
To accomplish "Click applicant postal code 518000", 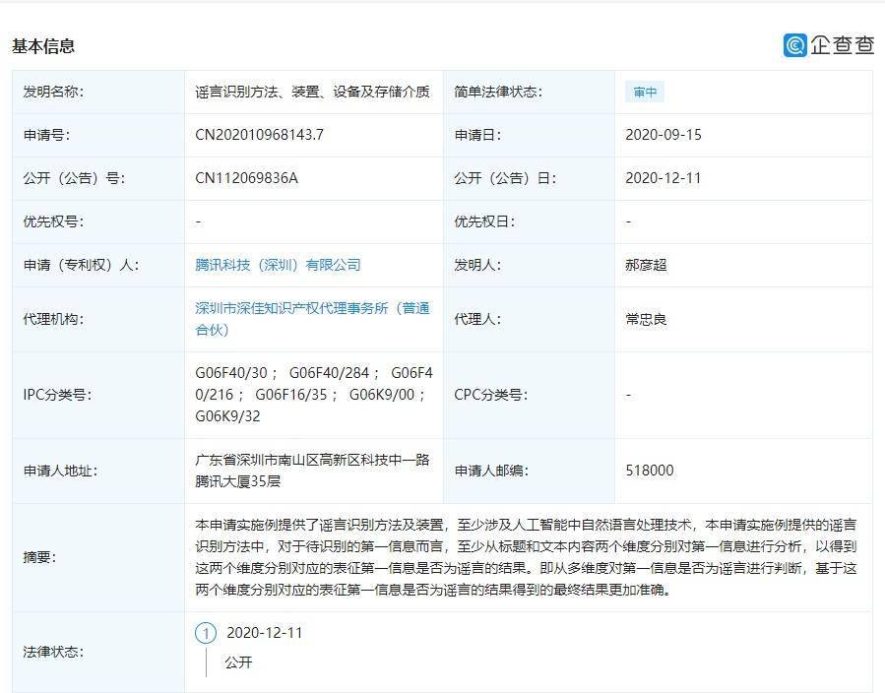I will pyautogui.click(x=650, y=471).
